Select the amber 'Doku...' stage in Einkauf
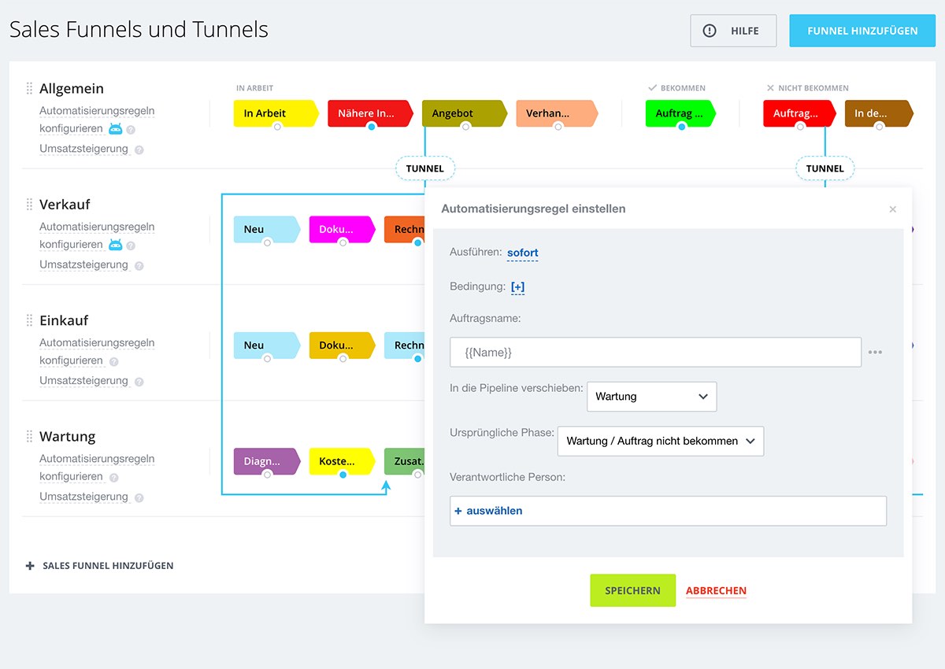The height and width of the screenshot is (669, 945). click(342, 345)
